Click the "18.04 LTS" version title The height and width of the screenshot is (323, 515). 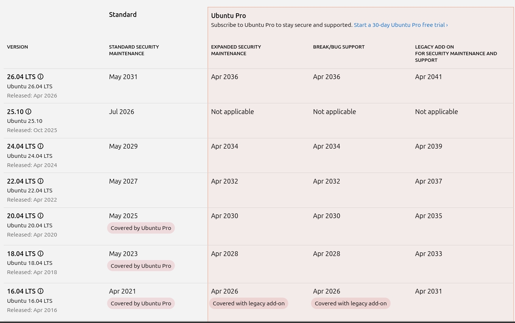(x=21, y=253)
